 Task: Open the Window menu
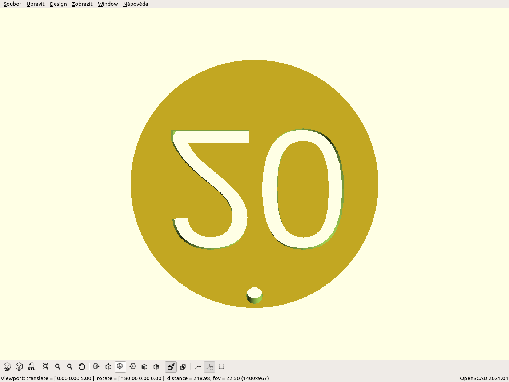click(x=108, y=4)
